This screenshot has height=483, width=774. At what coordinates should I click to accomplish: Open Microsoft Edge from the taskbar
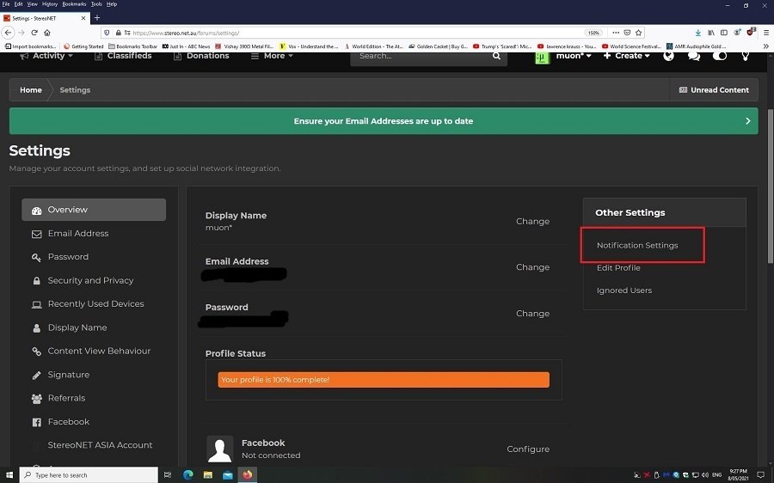pyautogui.click(x=187, y=474)
